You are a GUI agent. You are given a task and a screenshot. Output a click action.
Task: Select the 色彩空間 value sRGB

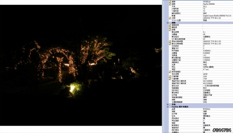pos(205,74)
